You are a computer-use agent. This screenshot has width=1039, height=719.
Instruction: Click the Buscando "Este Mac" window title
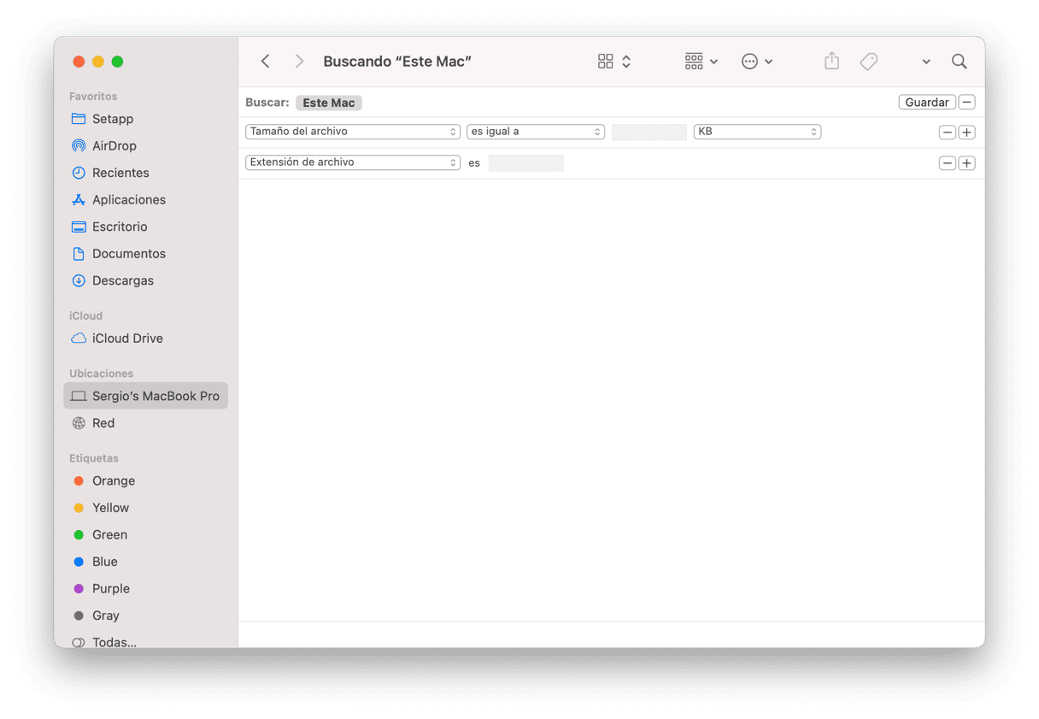point(397,62)
